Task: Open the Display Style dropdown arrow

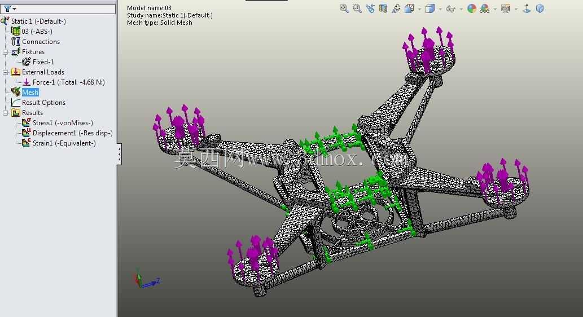Action: click(x=441, y=9)
